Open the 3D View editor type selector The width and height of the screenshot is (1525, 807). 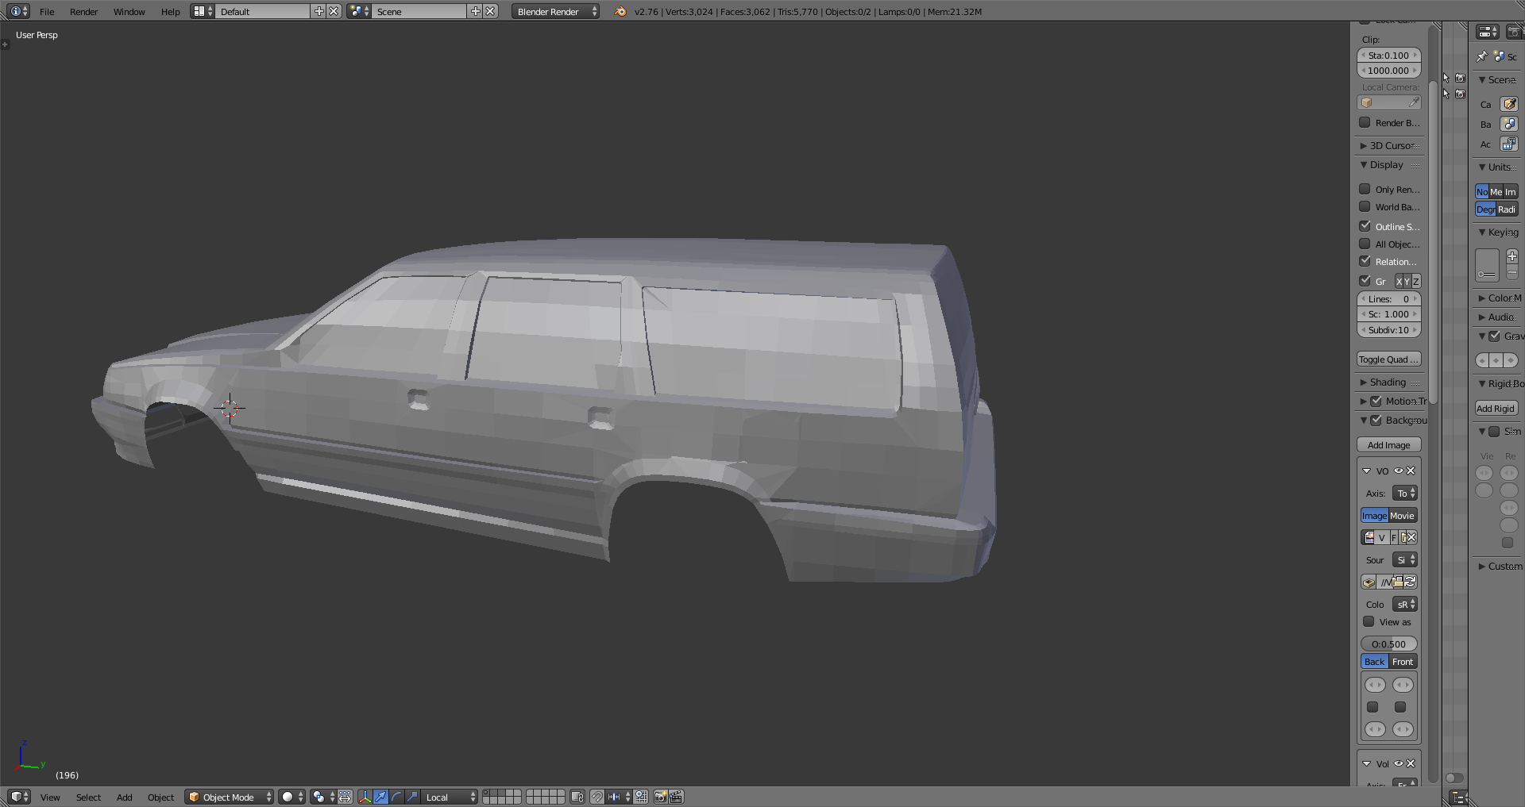pos(19,797)
